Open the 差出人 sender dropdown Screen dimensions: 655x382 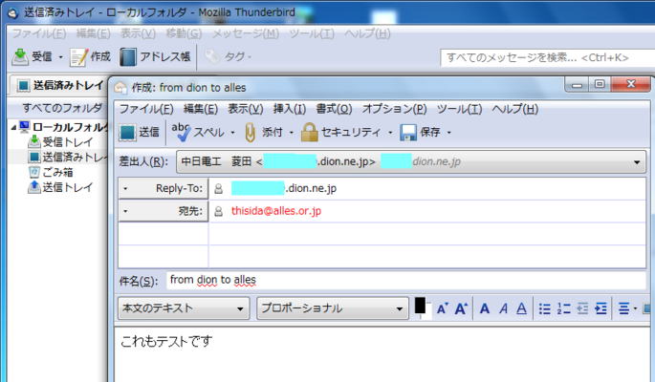pos(411,161)
